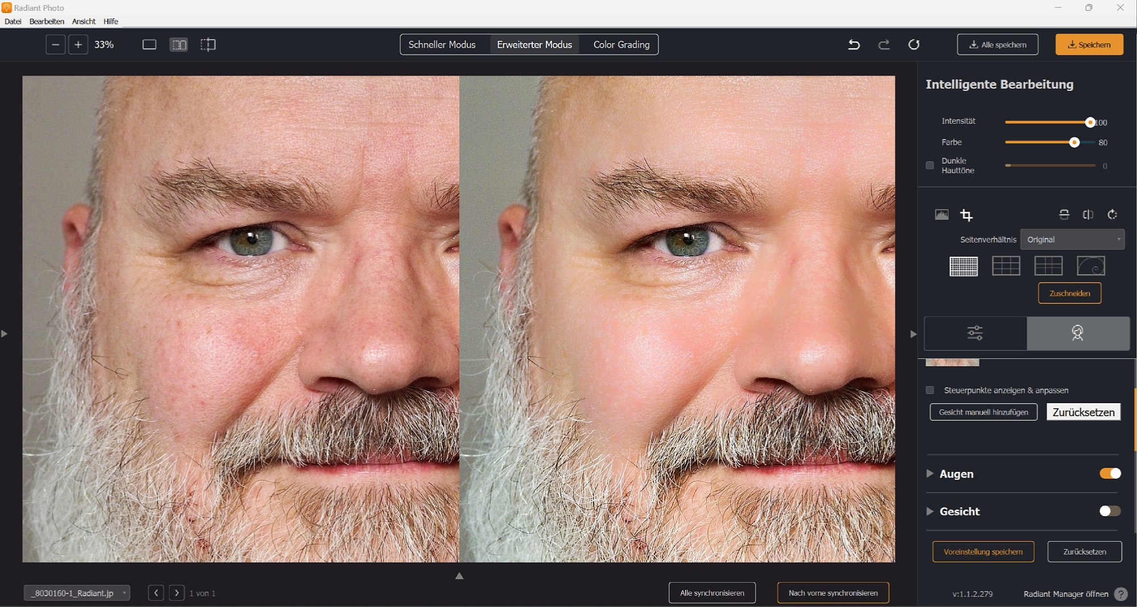Choose the fine grid crop overlay
This screenshot has height=607, width=1137.
coord(964,266)
